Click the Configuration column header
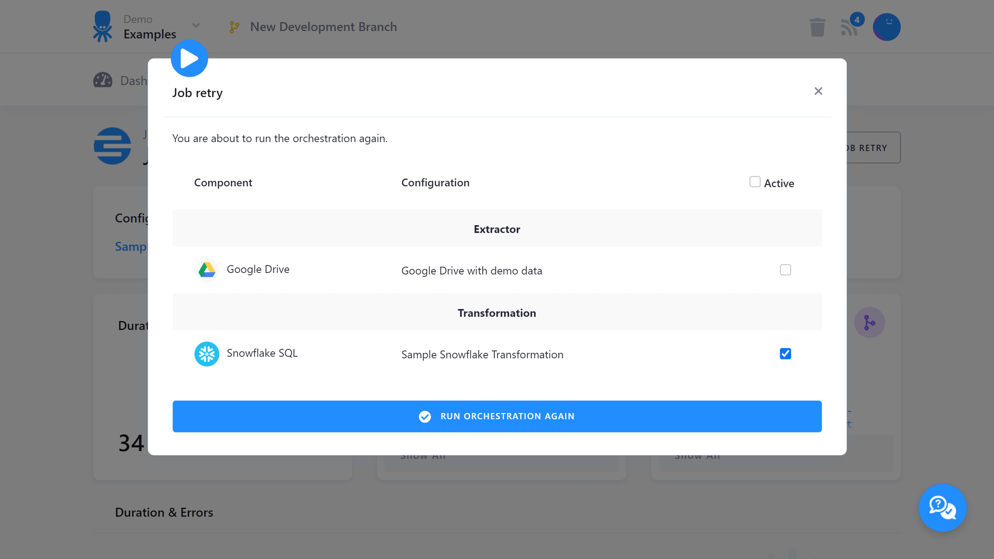Image resolution: width=994 pixels, height=559 pixels. point(435,183)
